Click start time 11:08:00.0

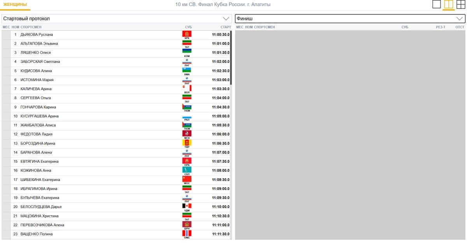coord(221,170)
